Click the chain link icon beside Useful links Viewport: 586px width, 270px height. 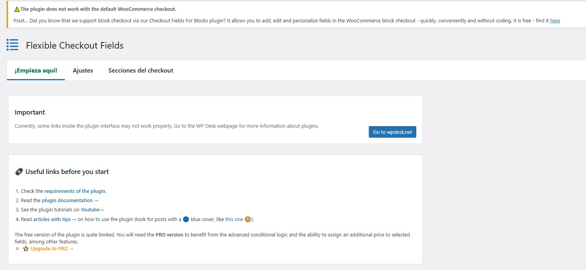click(x=19, y=172)
